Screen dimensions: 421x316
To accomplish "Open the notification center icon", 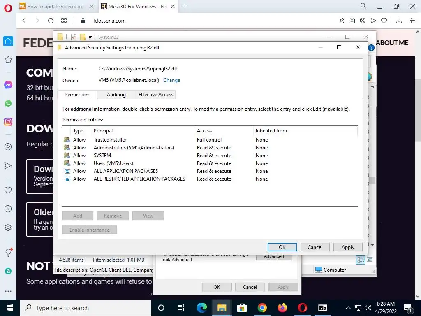I will 408,308.
